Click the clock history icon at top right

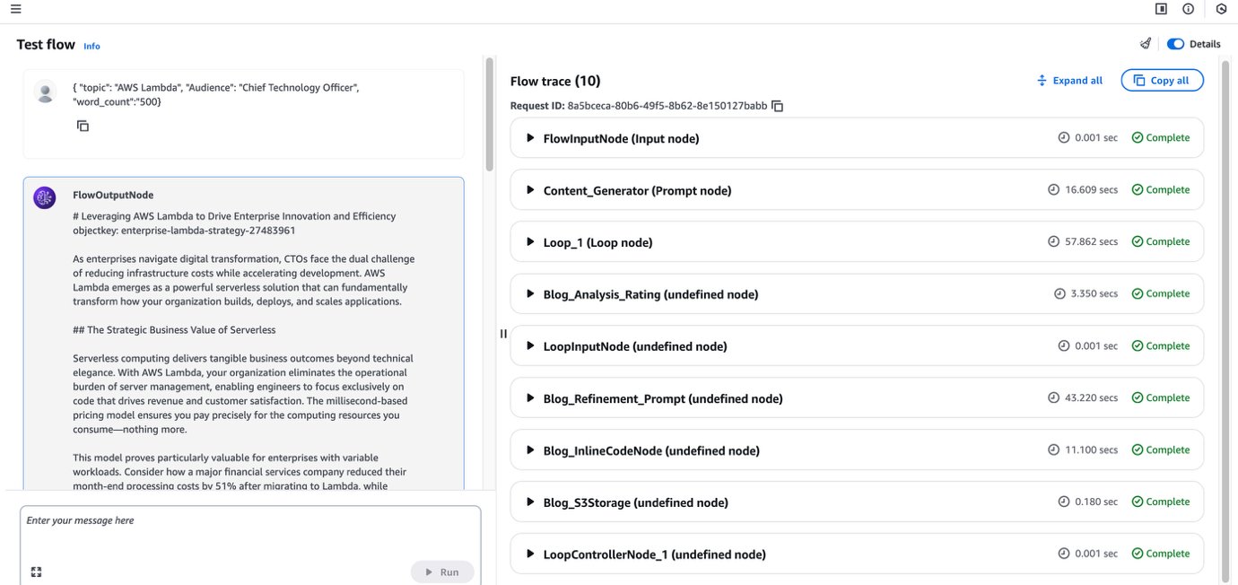tap(1221, 9)
